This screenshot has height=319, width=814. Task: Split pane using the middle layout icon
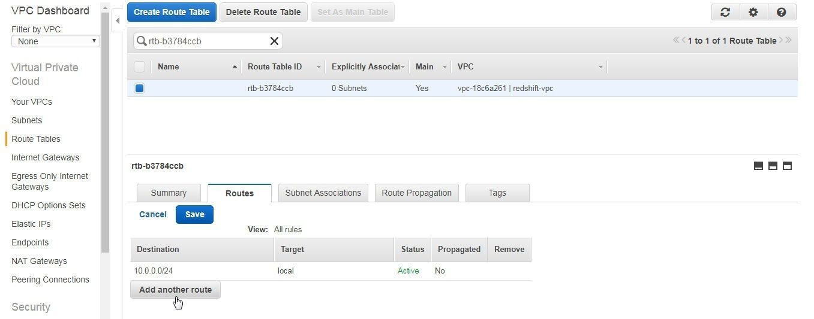click(x=773, y=166)
